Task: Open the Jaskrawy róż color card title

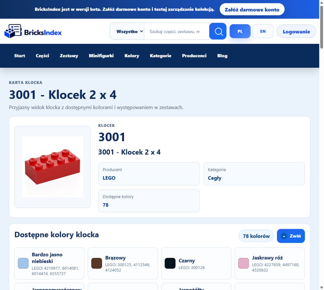Action: [x=267, y=258]
